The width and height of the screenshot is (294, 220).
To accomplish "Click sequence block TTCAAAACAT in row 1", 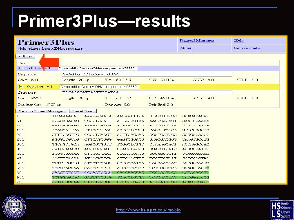I will (65, 116).
